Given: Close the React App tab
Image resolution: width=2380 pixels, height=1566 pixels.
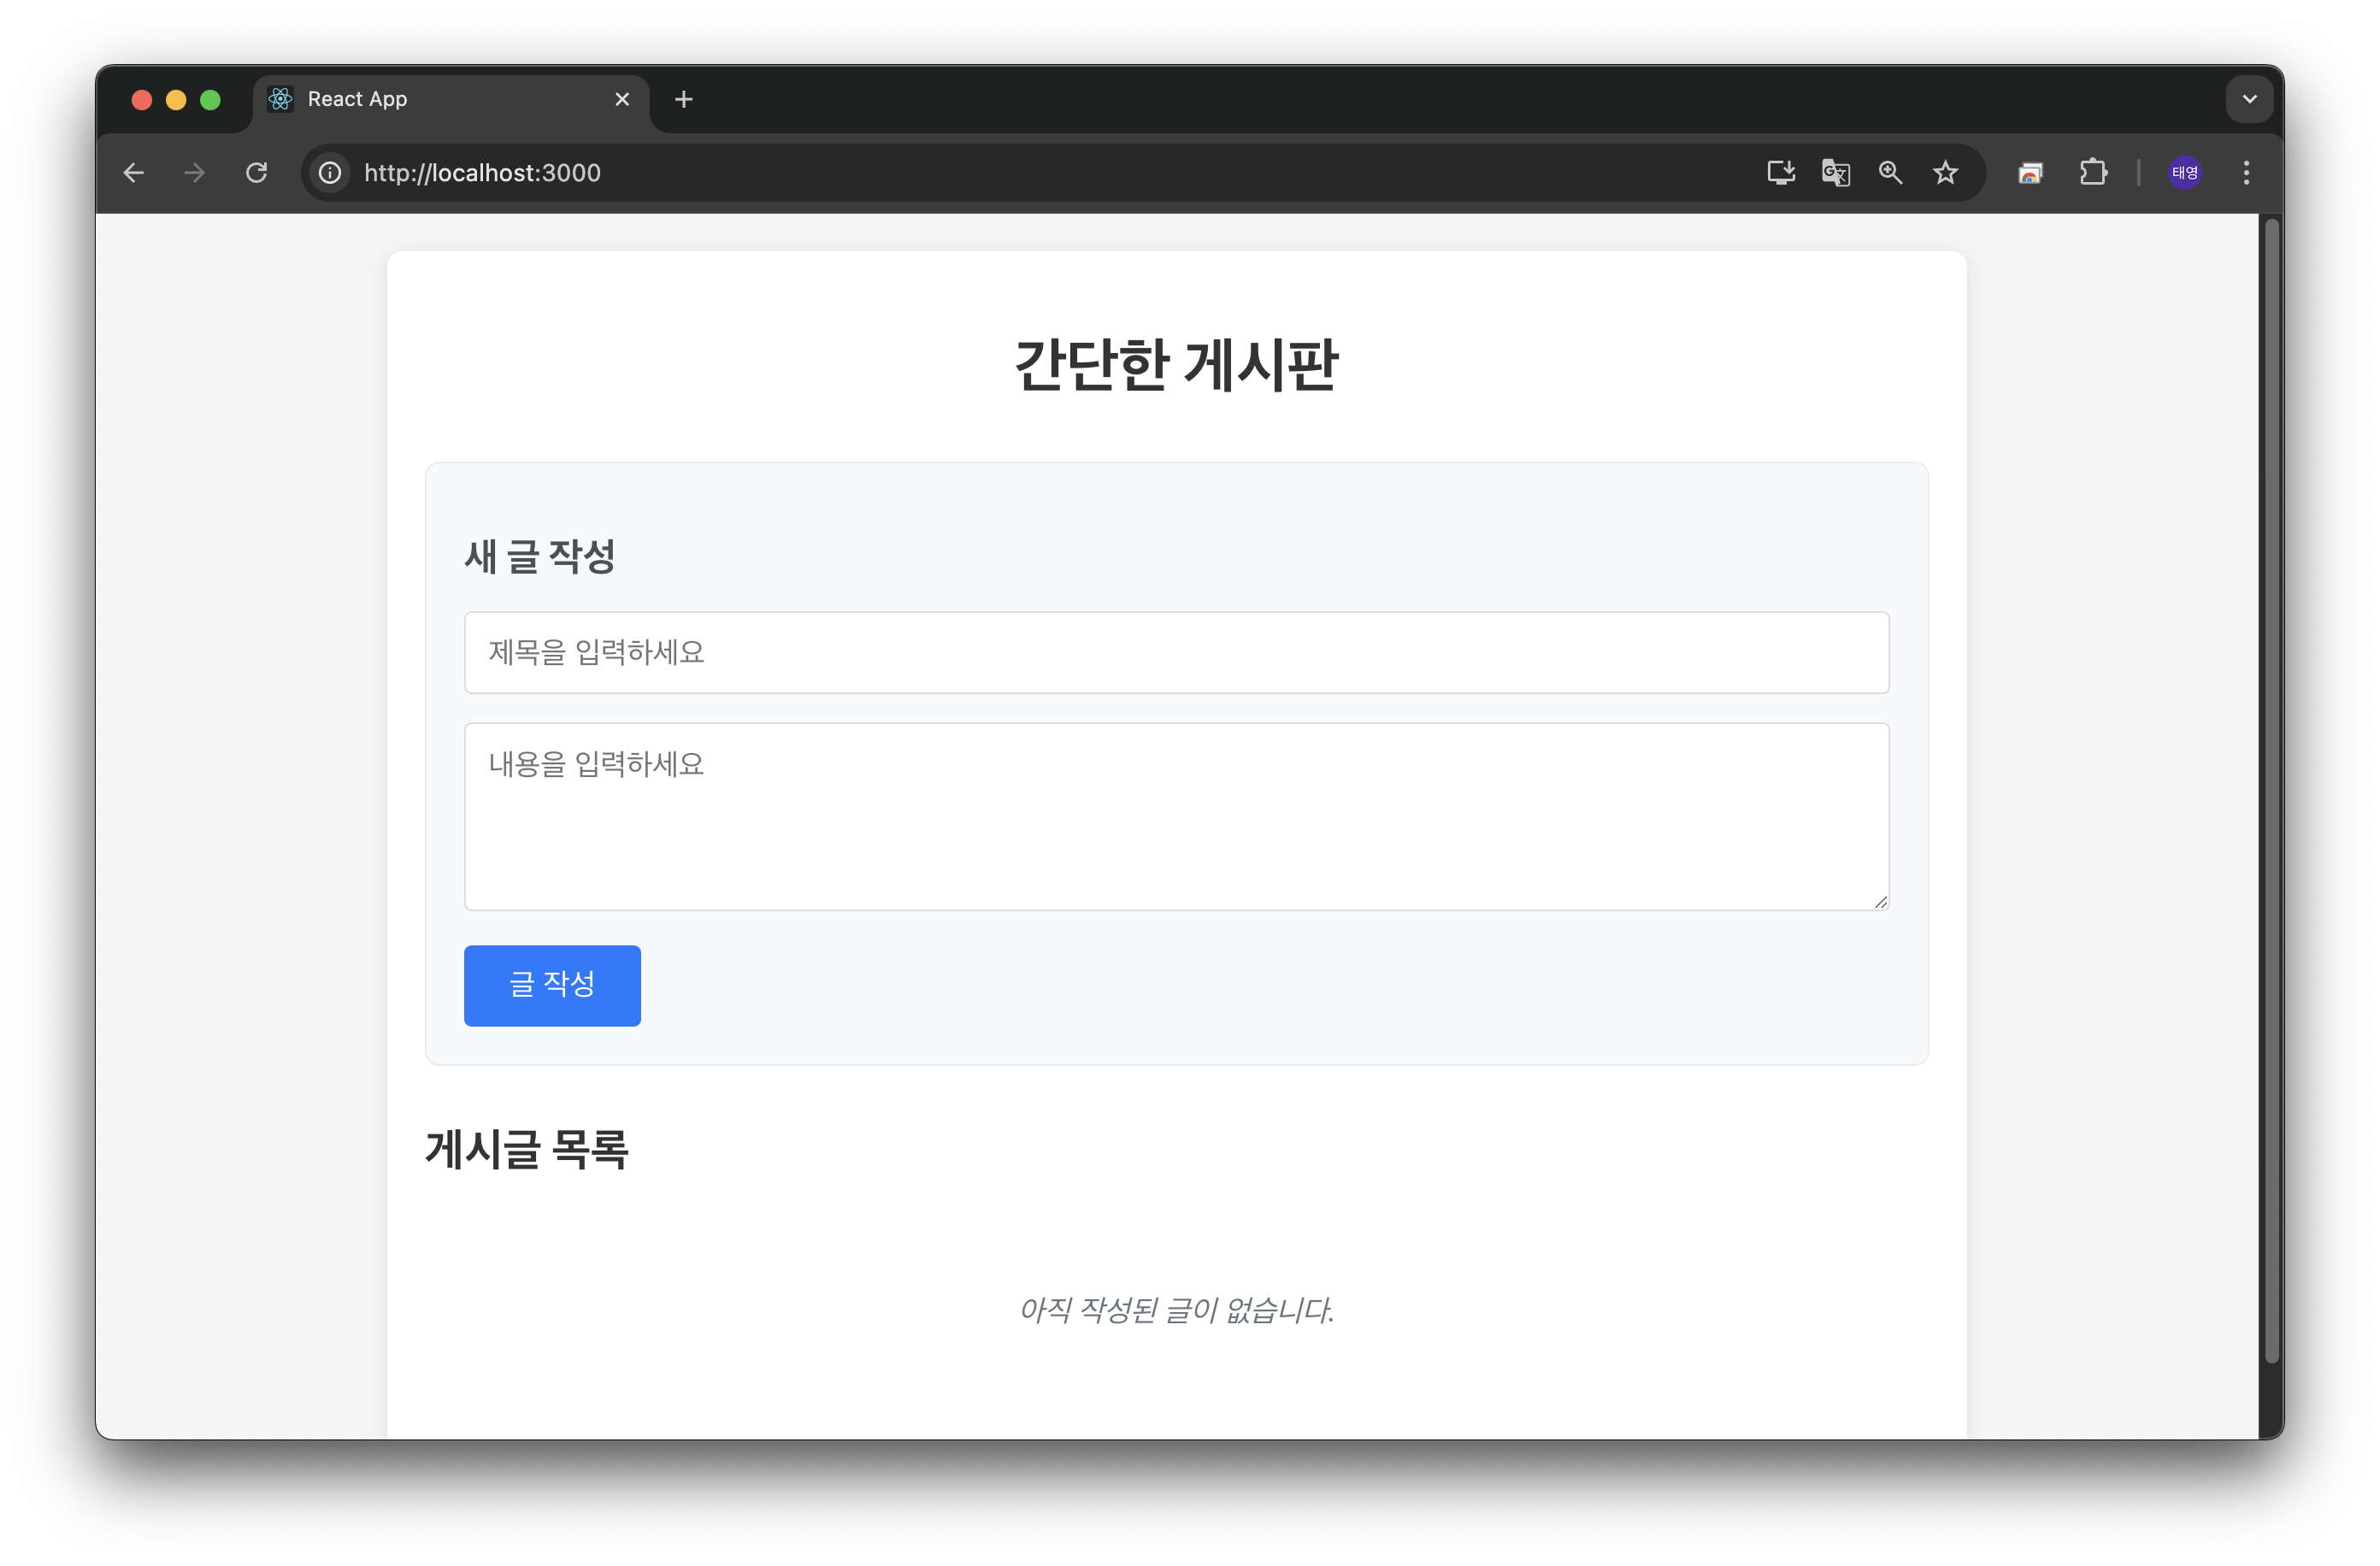Looking at the screenshot, I should pos(622,99).
